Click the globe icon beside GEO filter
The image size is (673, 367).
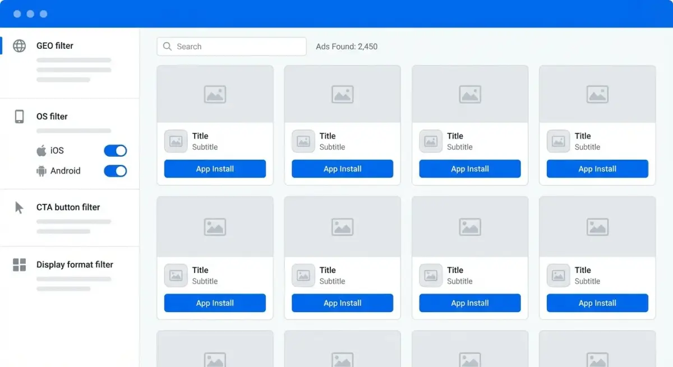[20, 46]
